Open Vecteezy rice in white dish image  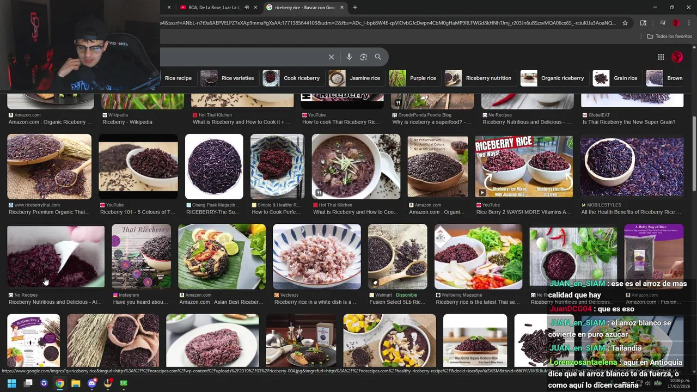pyautogui.click(x=317, y=256)
